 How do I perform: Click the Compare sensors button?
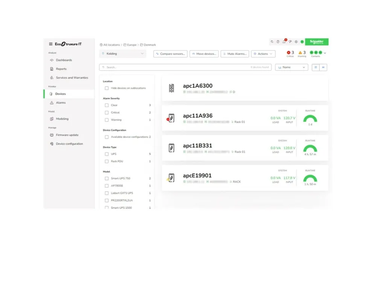tap(170, 54)
